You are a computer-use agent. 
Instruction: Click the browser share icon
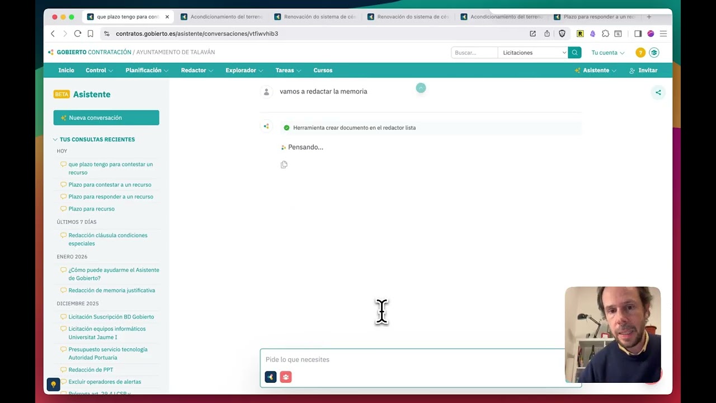(x=547, y=34)
